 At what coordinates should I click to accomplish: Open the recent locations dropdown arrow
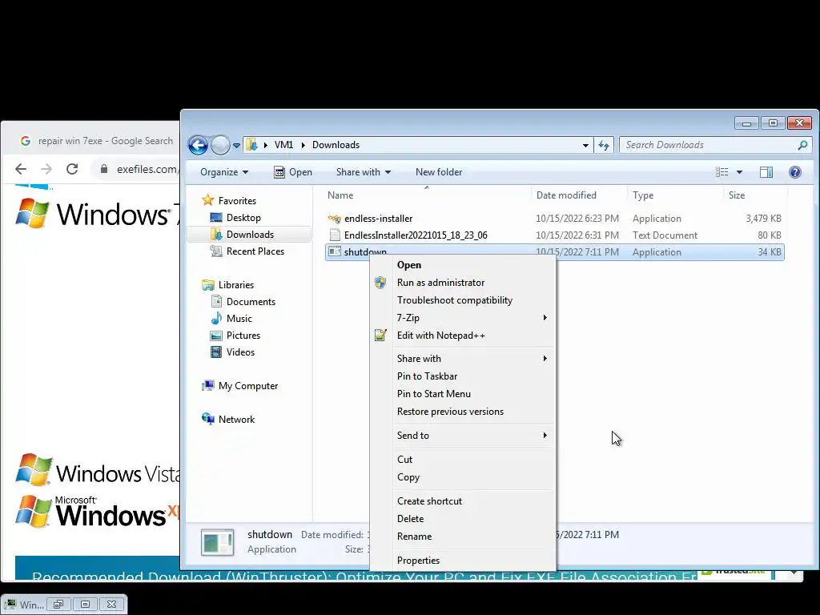click(x=236, y=146)
